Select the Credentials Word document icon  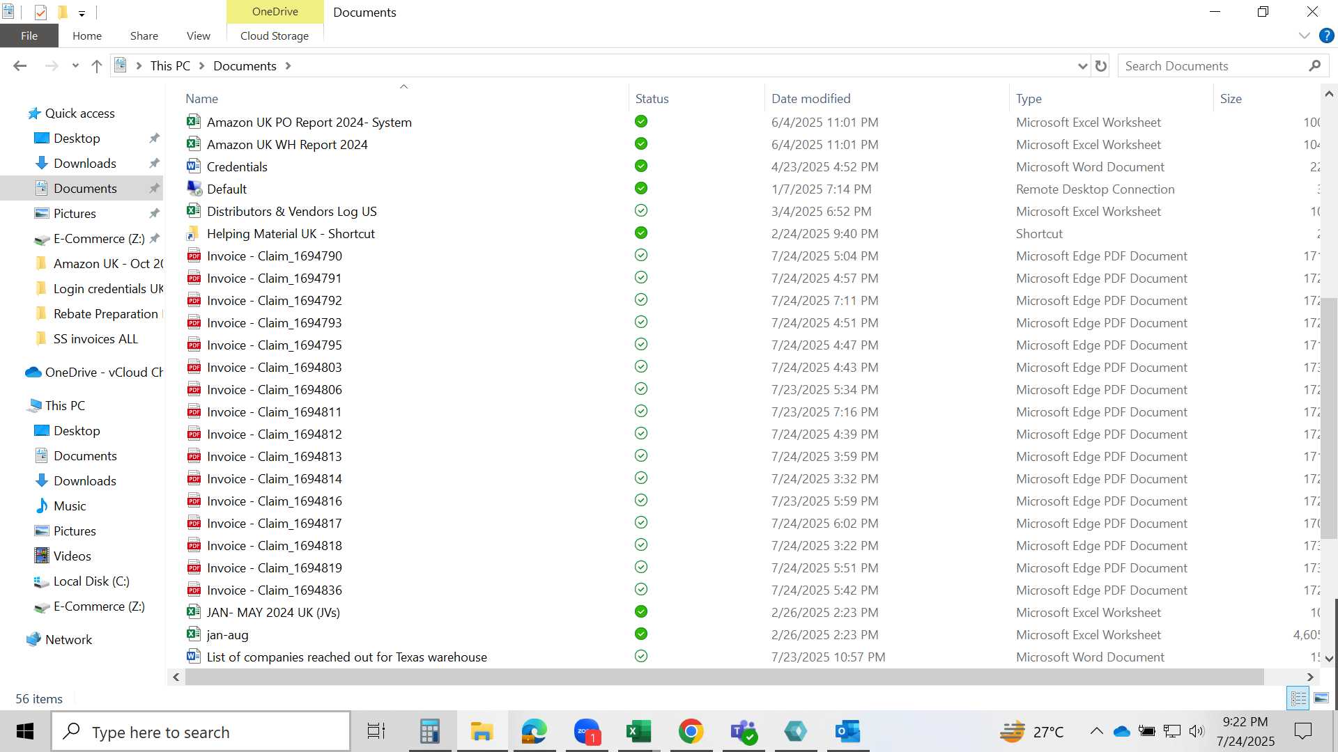pos(194,166)
